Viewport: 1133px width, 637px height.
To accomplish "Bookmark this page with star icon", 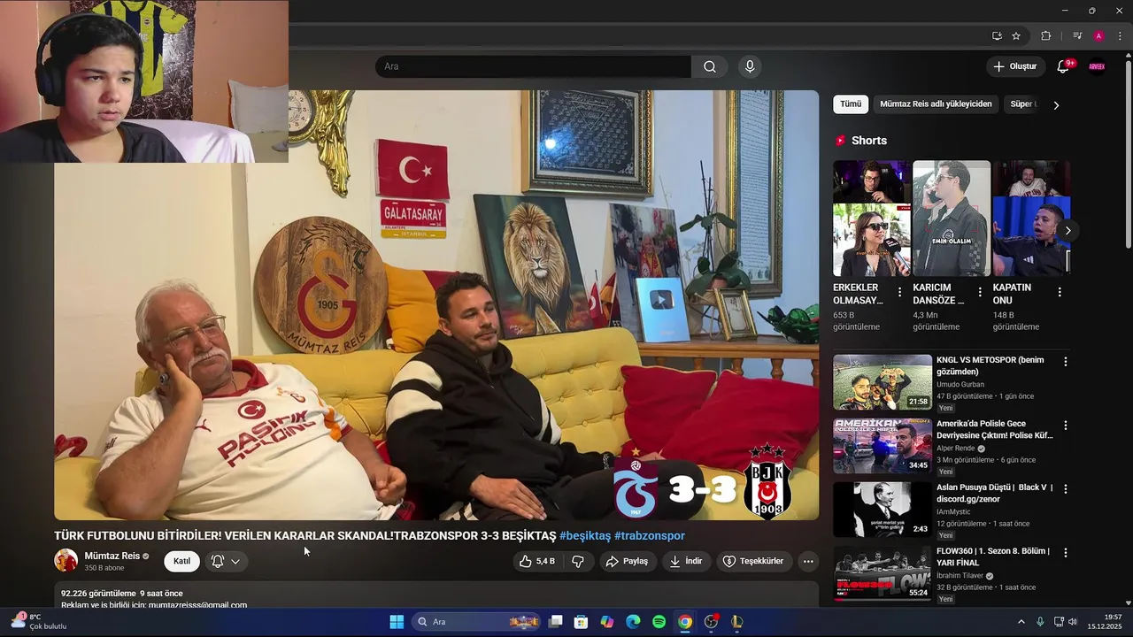I will [1016, 36].
